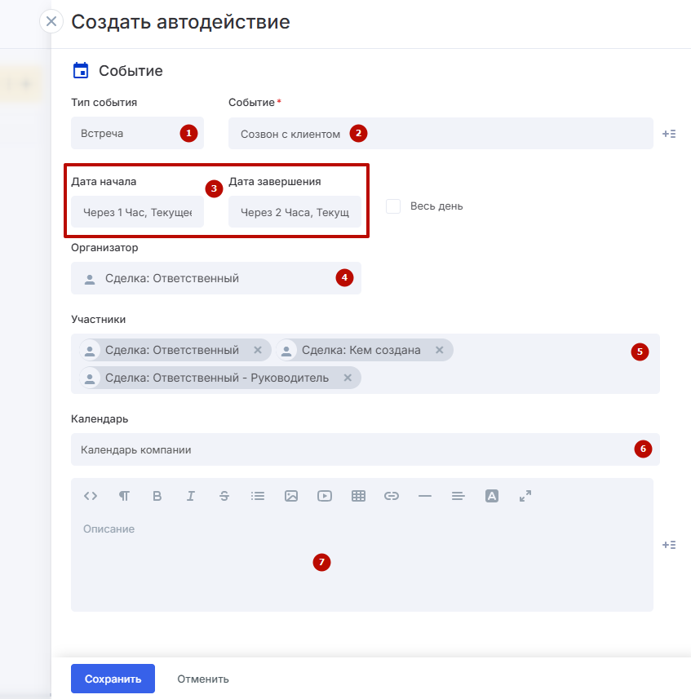Image resolution: width=691 pixels, height=699 pixels.
Task: Add a hyperlink via the link icon
Action: (x=392, y=496)
